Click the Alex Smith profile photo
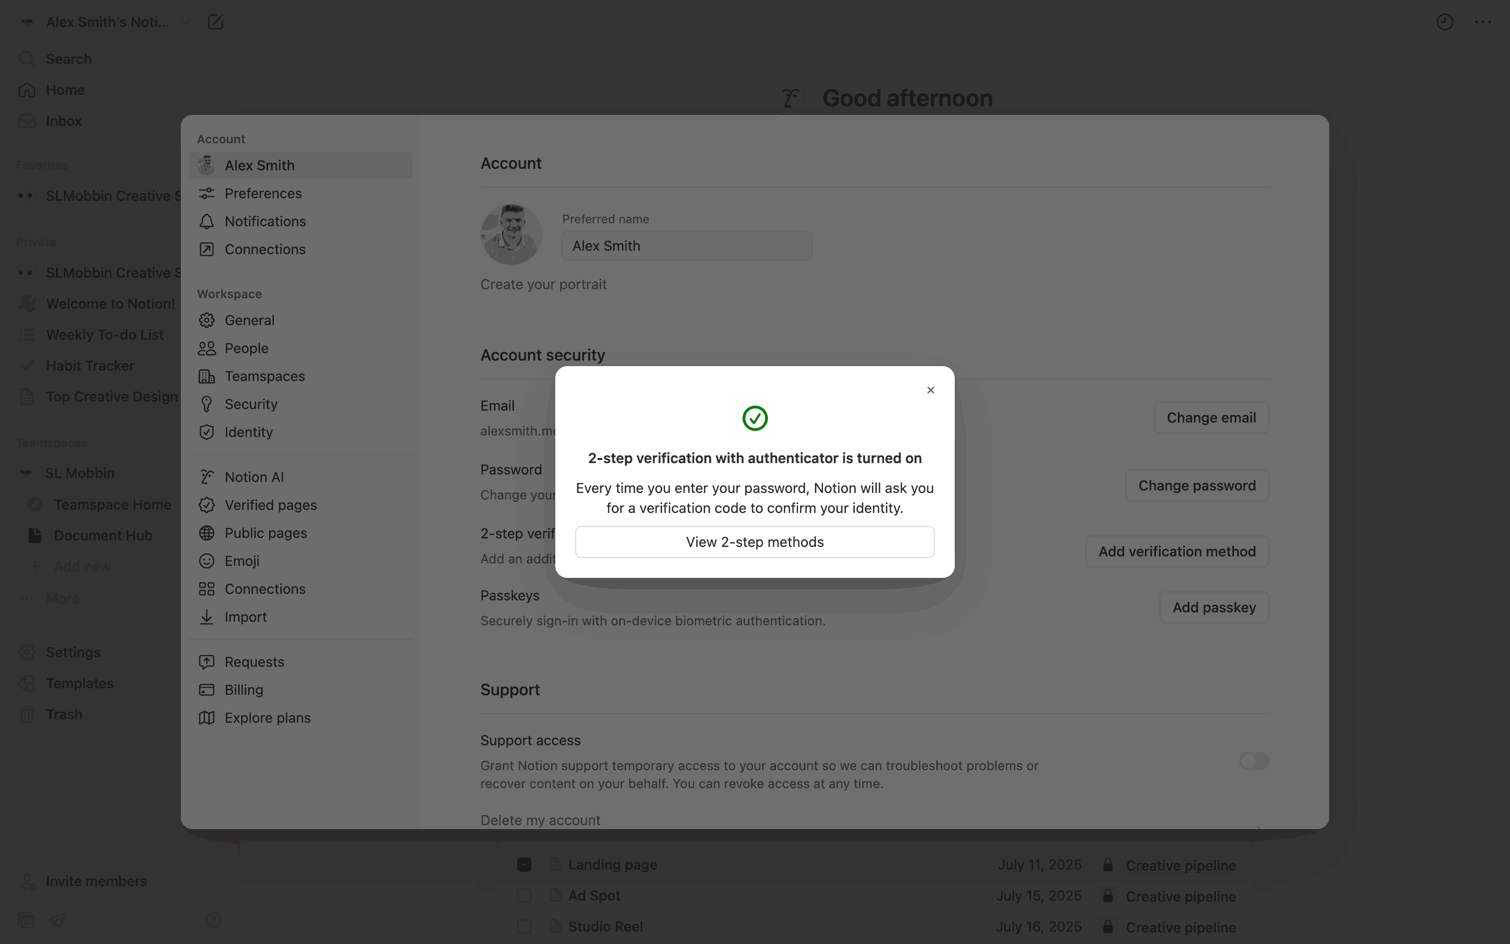This screenshot has height=944, width=1510. 511,235
